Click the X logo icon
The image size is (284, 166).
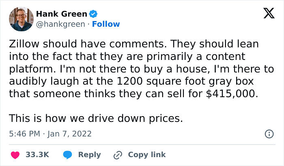pos(266,14)
